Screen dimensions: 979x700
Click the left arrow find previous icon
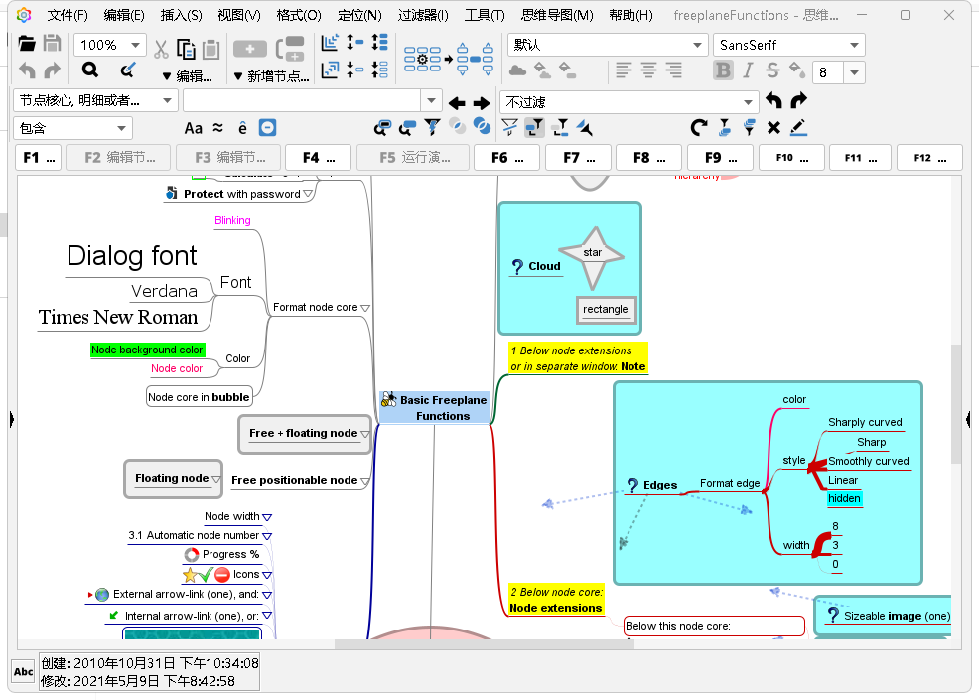(457, 103)
